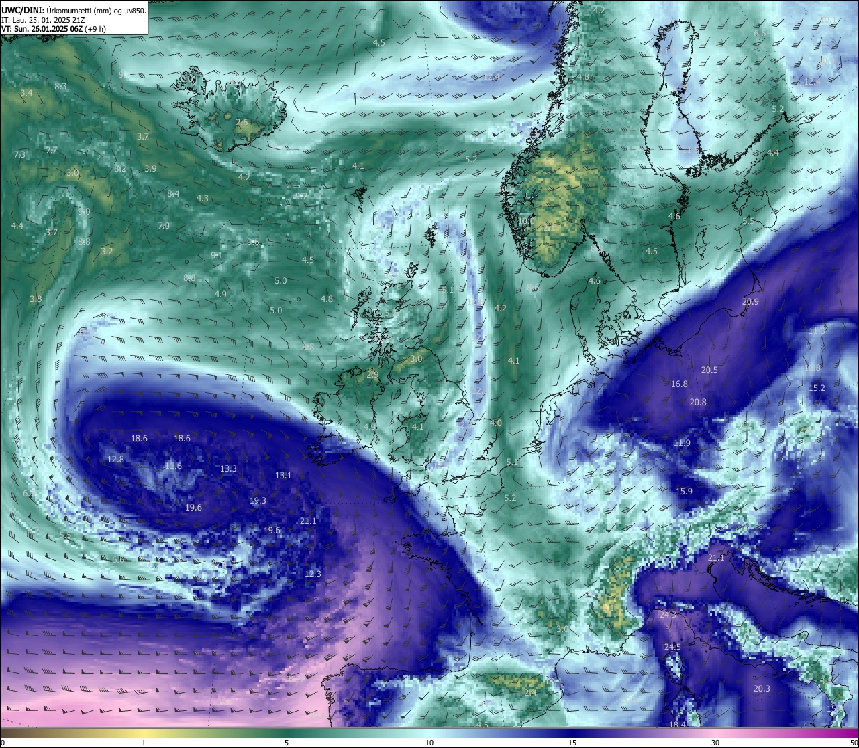
Task: Click the 7.7 value on the map
Action: (52, 150)
